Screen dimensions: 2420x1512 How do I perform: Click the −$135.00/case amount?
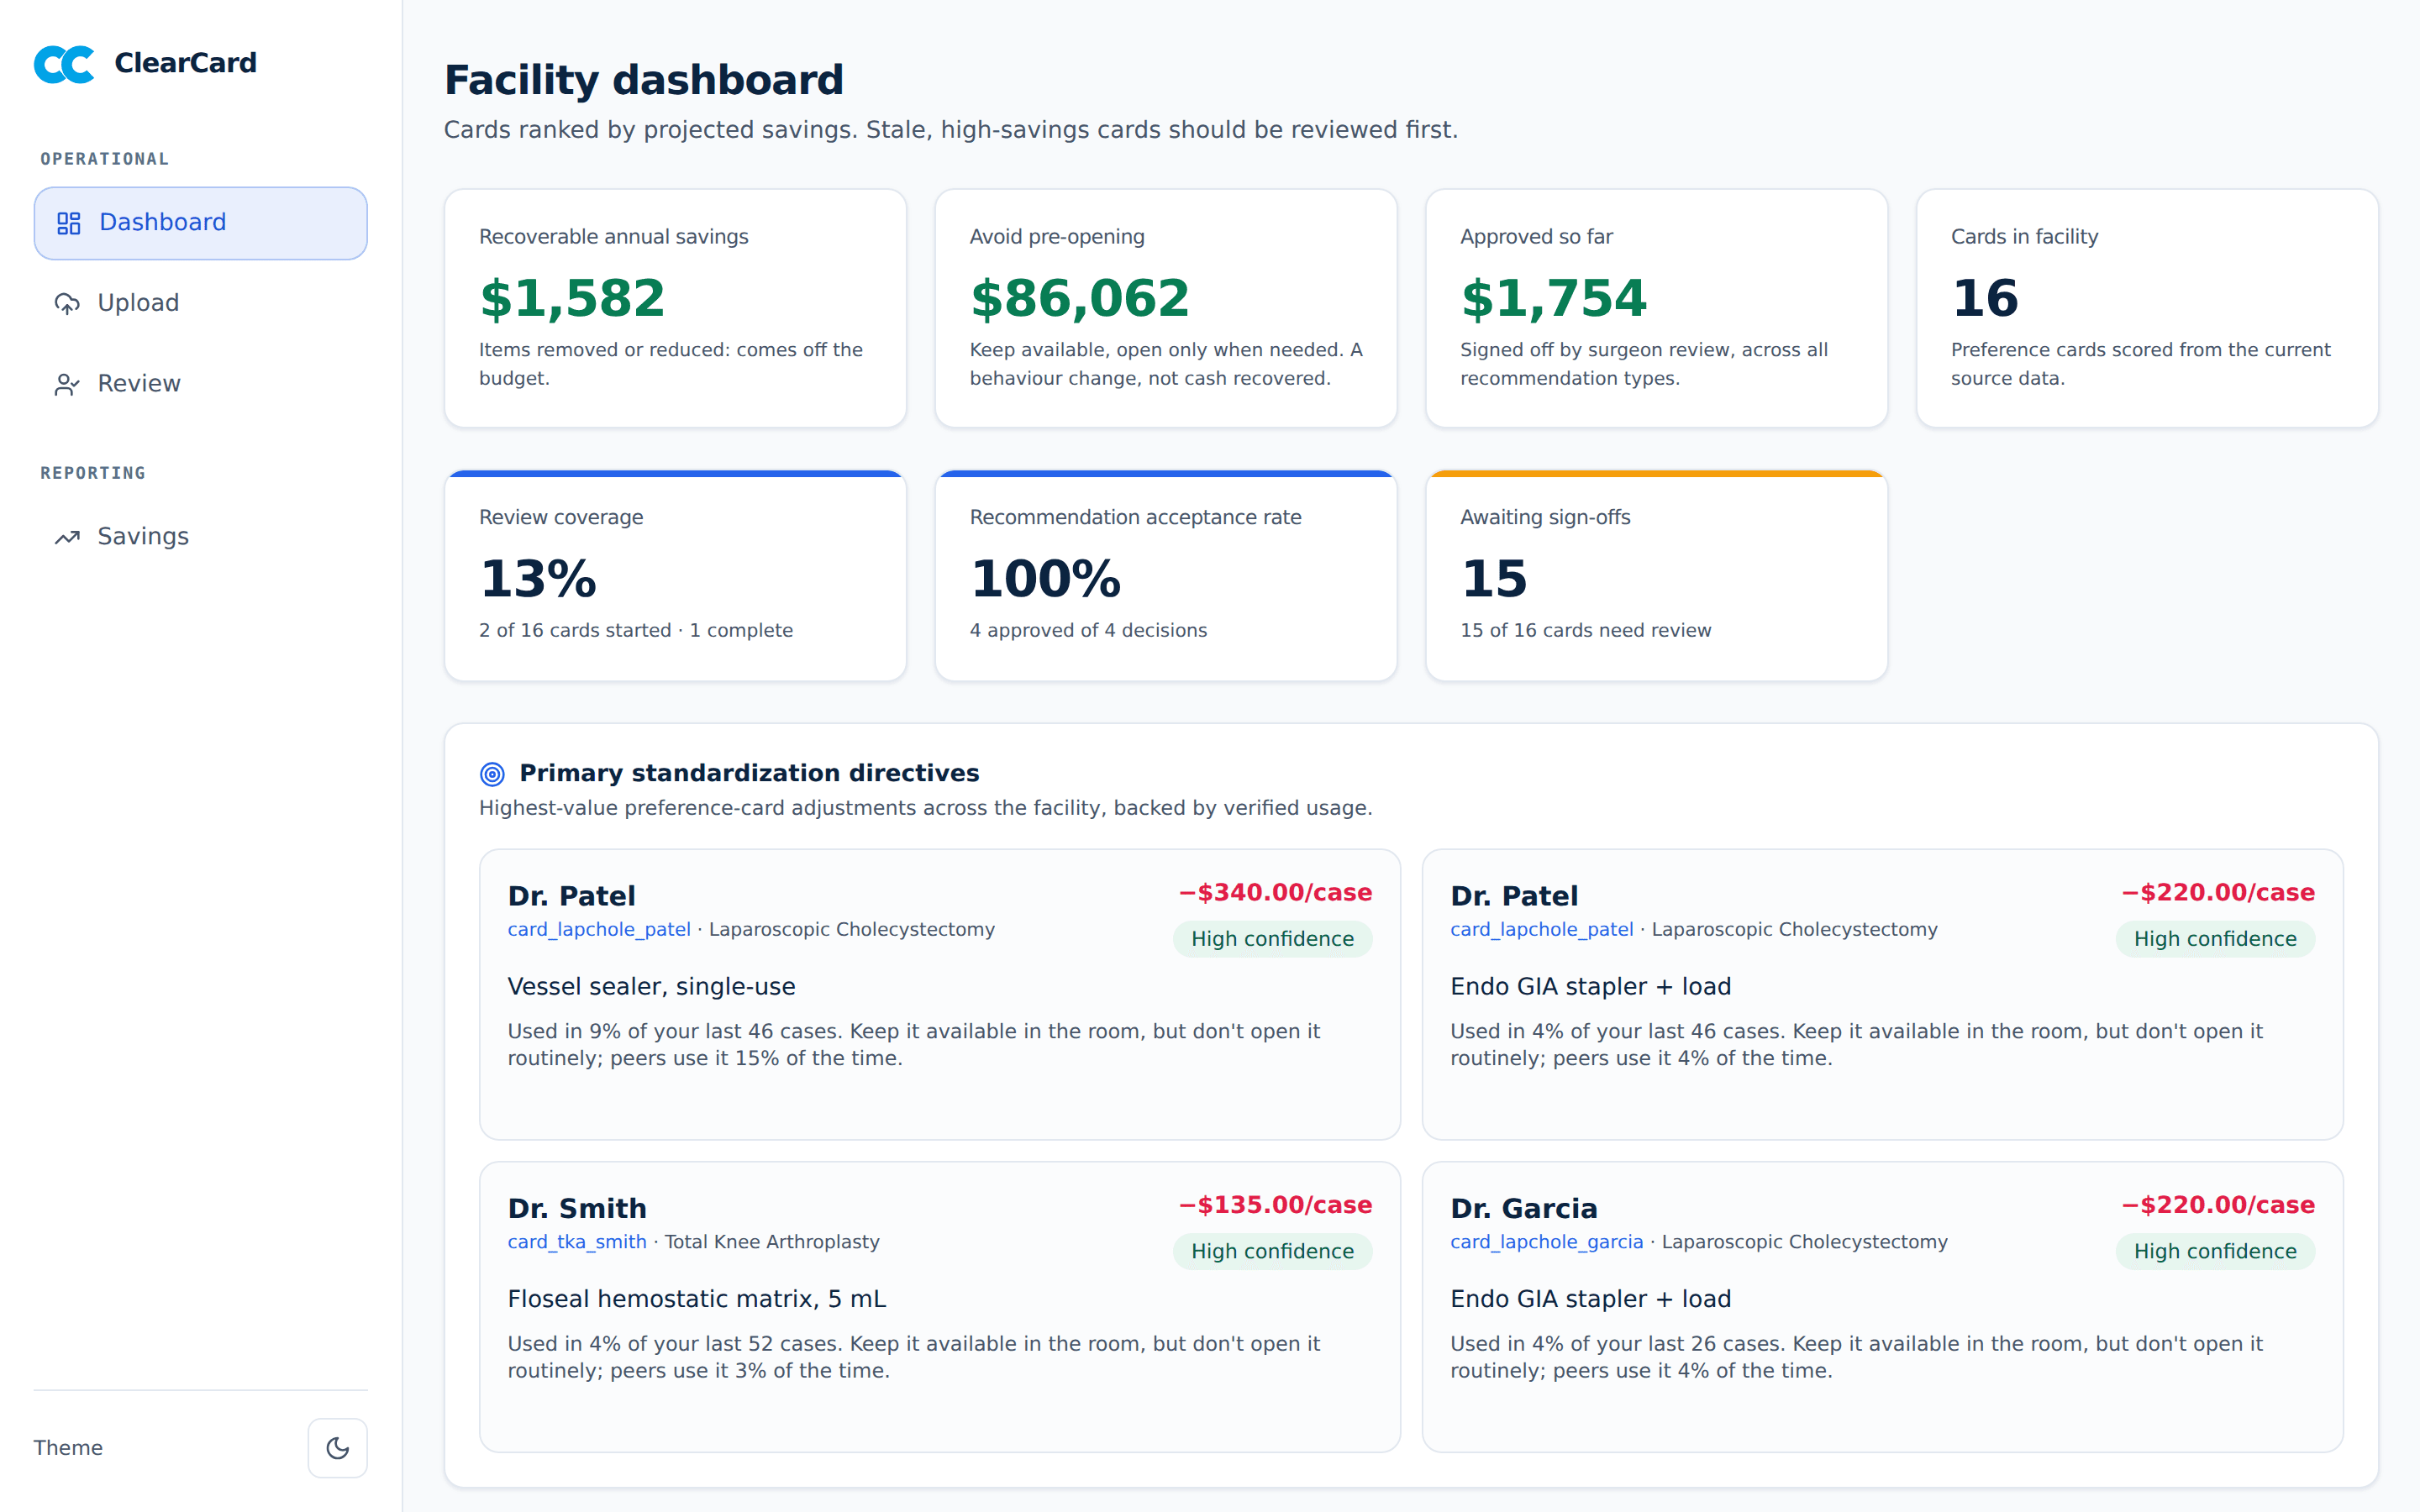click(x=1275, y=1204)
